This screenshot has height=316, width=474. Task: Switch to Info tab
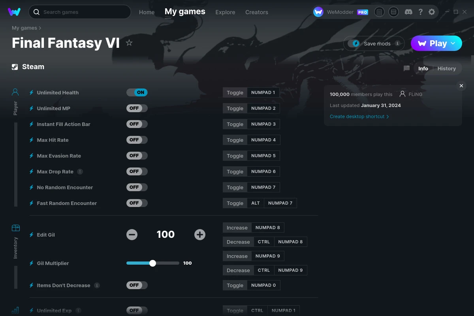click(x=423, y=68)
